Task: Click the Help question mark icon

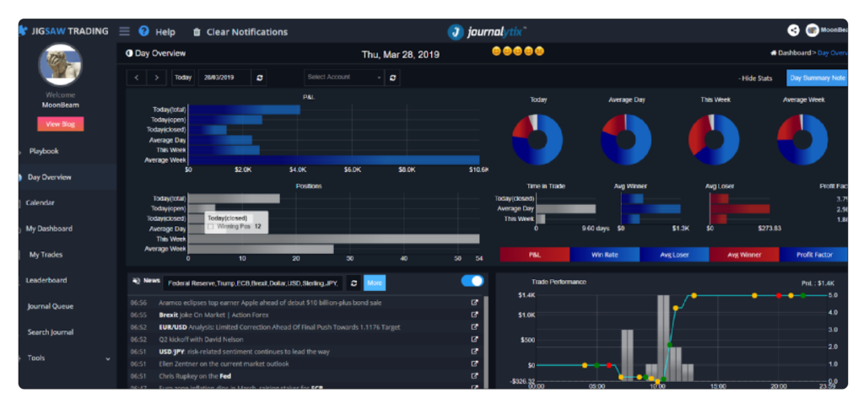Action: coord(143,31)
